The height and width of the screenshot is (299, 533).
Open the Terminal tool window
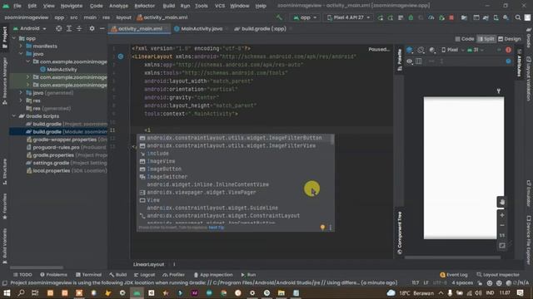pos(88,275)
